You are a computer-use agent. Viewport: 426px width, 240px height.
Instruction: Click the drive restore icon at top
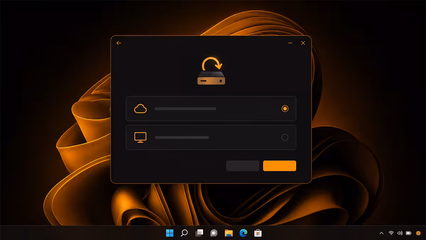click(x=212, y=71)
